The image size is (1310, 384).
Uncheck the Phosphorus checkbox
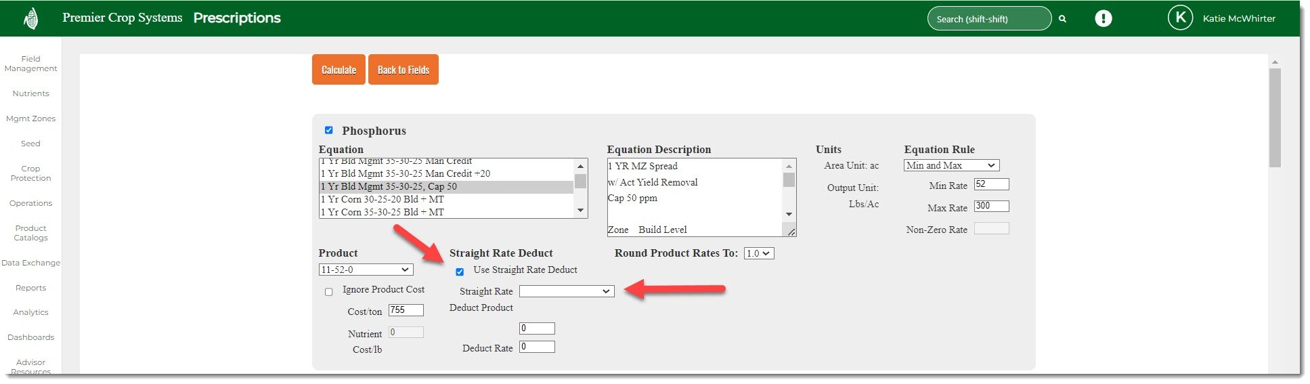[329, 130]
